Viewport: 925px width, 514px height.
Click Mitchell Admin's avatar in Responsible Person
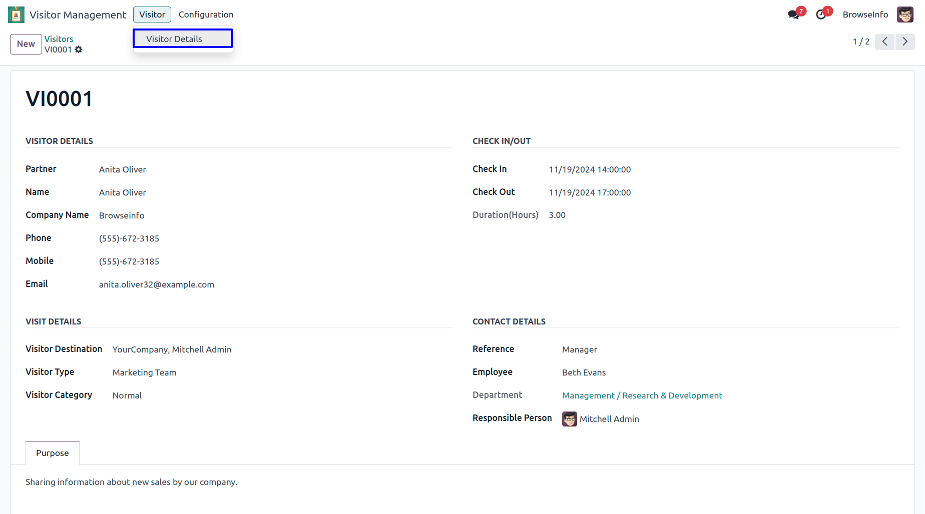point(569,419)
